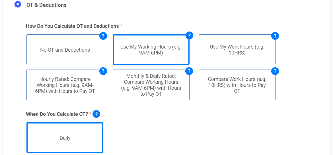
Task: Select Use My Working Hours (9AM-6PM) option
Action: pyautogui.click(x=151, y=50)
